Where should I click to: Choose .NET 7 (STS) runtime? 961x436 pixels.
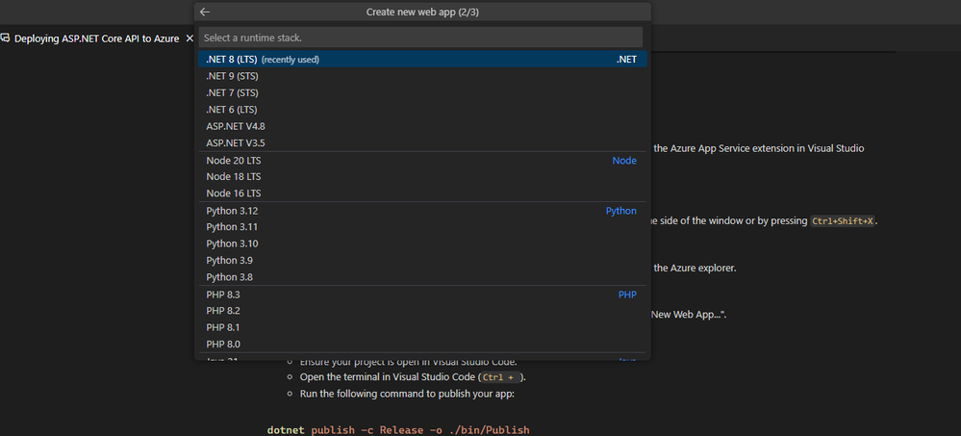coord(423,93)
